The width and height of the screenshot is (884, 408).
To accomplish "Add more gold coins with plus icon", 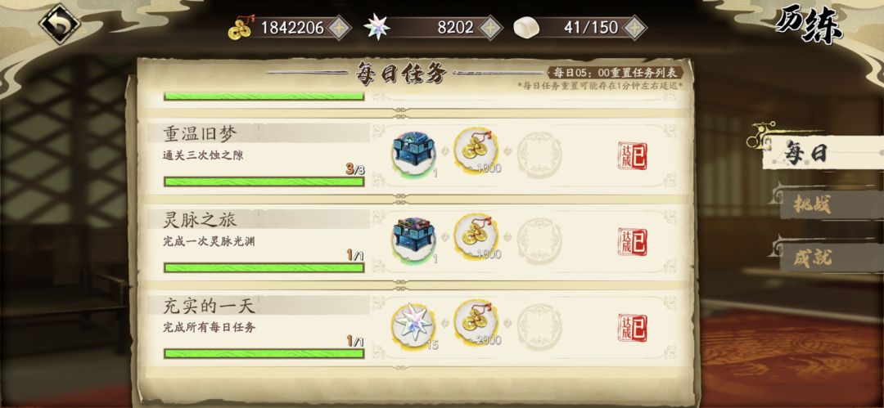I will 340,28.
